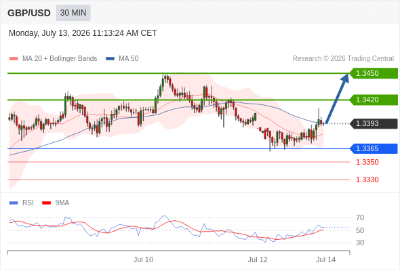Screen dimensions: 400x271
Task: Click the 'MA 20 + Bollinger Bands' legend label
Action: 60,59
